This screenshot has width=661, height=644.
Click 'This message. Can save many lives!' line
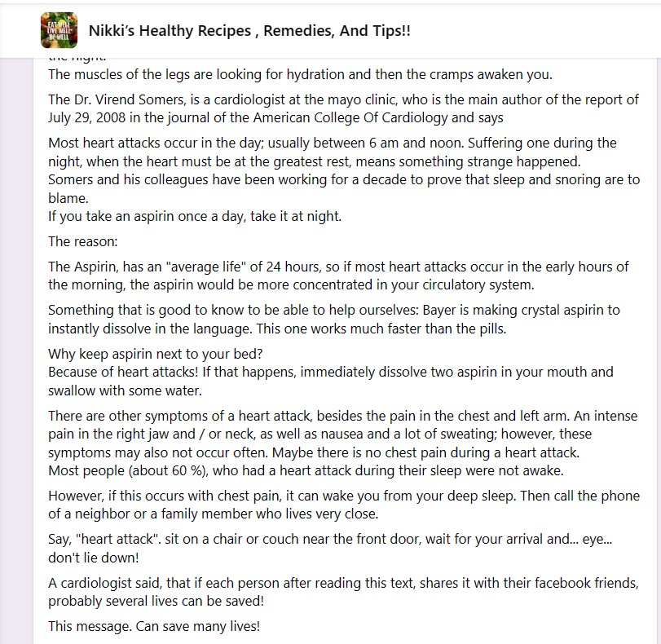[x=154, y=626]
